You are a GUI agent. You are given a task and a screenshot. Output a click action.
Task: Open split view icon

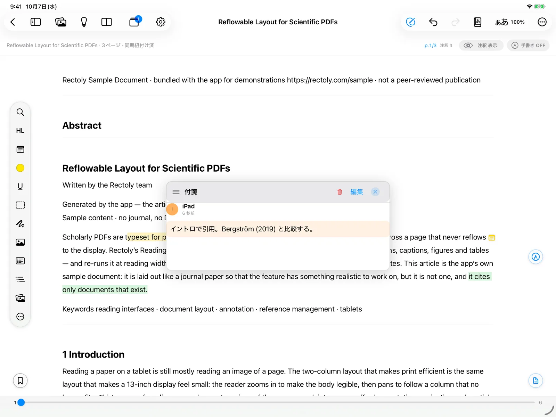tap(107, 22)
